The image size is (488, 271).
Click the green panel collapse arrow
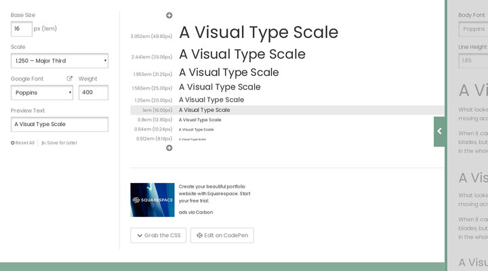coord(439,131)
